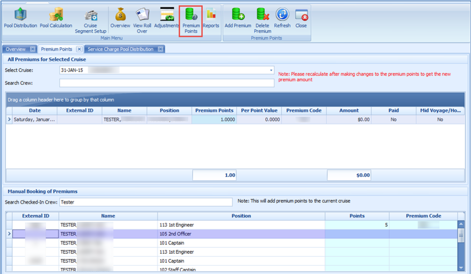Open the Overview money bag icon
Screen dimensions: 471x274
[x=120, y=18]
